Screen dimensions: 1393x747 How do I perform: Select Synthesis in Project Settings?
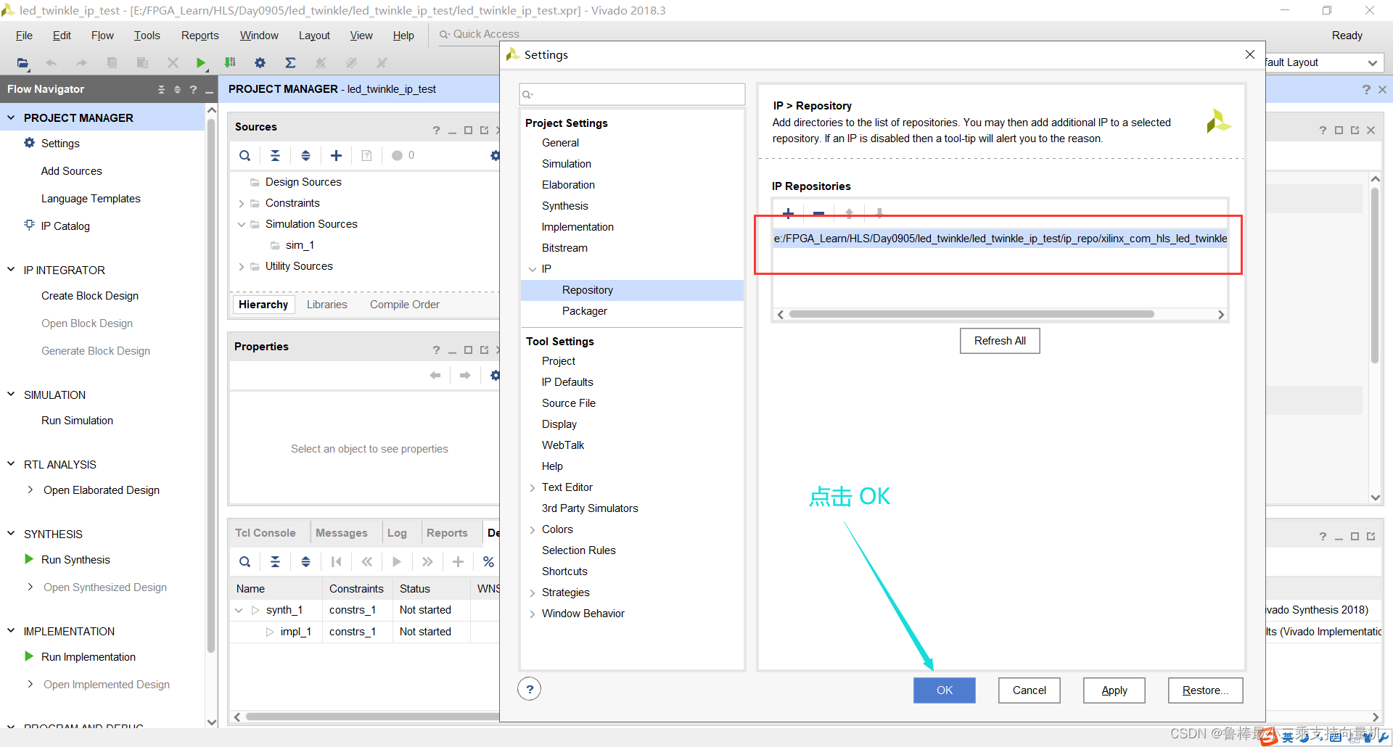tap(564, 206)
